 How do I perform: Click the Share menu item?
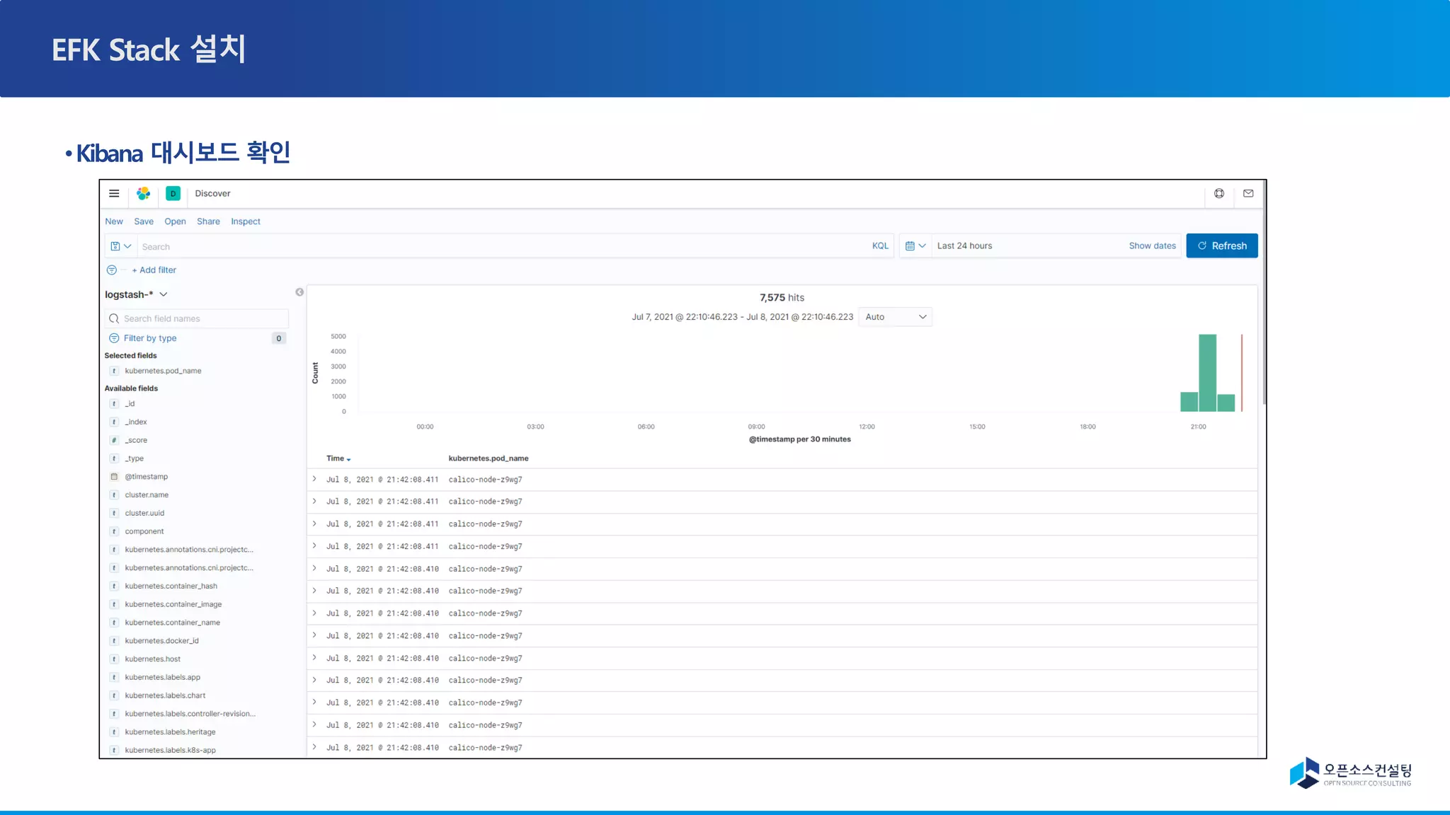(x=208, y=221)
